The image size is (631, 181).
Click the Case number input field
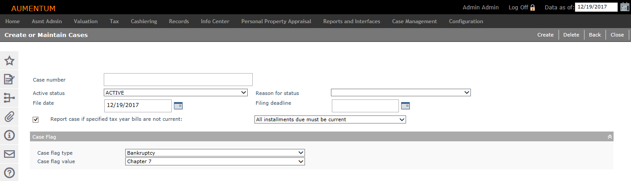click(178, 79)
